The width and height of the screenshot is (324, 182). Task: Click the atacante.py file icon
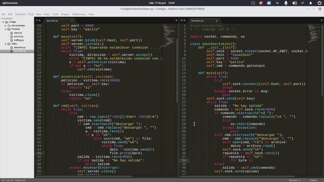[12, 48]
